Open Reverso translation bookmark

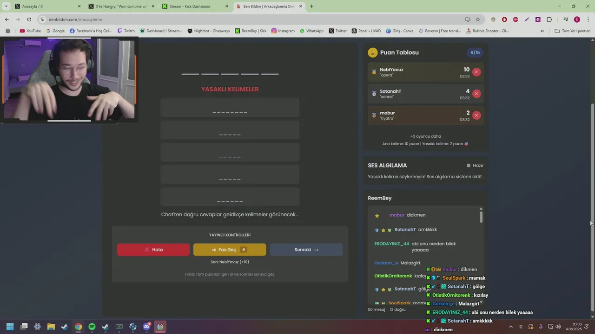pos(439,31)
